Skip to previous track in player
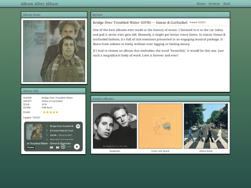Image resolution: width=251 pixels, height=188 pixels. pyautogui.click(x=52, y=148)
